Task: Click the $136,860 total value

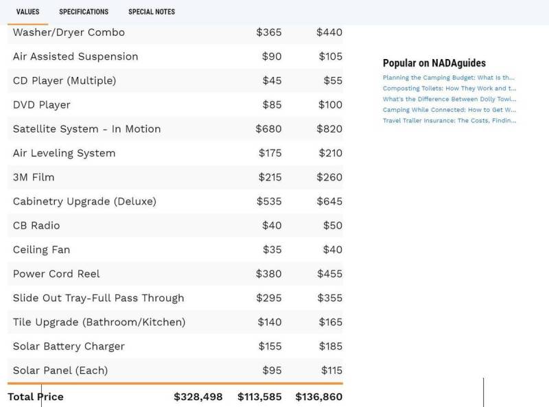Action: (318, 397)
